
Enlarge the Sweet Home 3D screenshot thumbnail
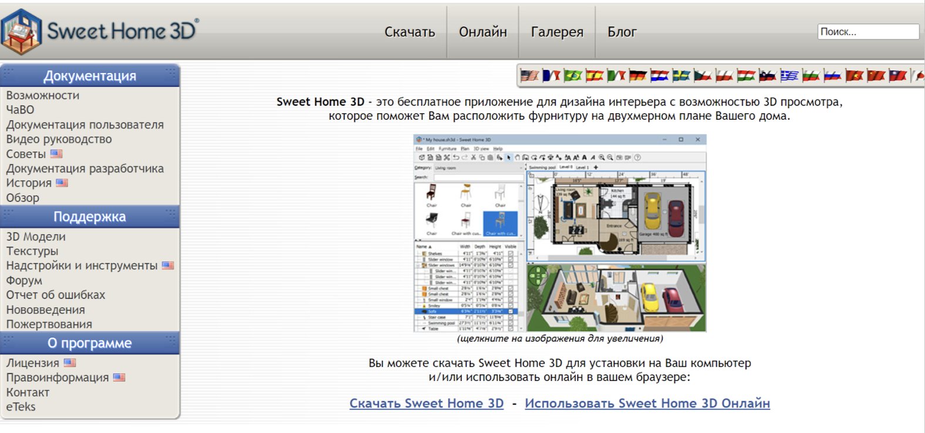pyautogui.click(x=560, y=233)
